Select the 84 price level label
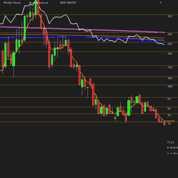This screenshot has width=178, height=178. pos(169,109)
